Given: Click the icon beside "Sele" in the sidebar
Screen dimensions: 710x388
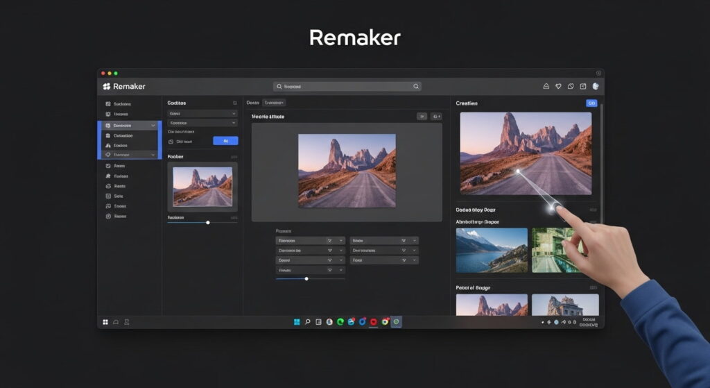Looking at the screenshot, I should 108,196.
